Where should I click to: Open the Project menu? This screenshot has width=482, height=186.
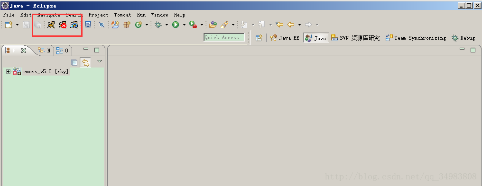click(98, 15)
